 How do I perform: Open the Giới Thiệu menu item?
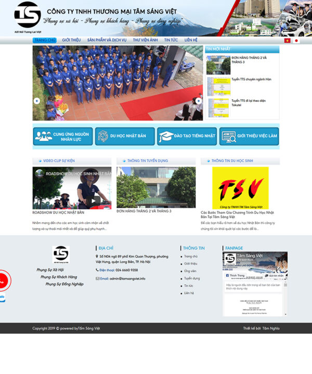[x=71, y=40]
